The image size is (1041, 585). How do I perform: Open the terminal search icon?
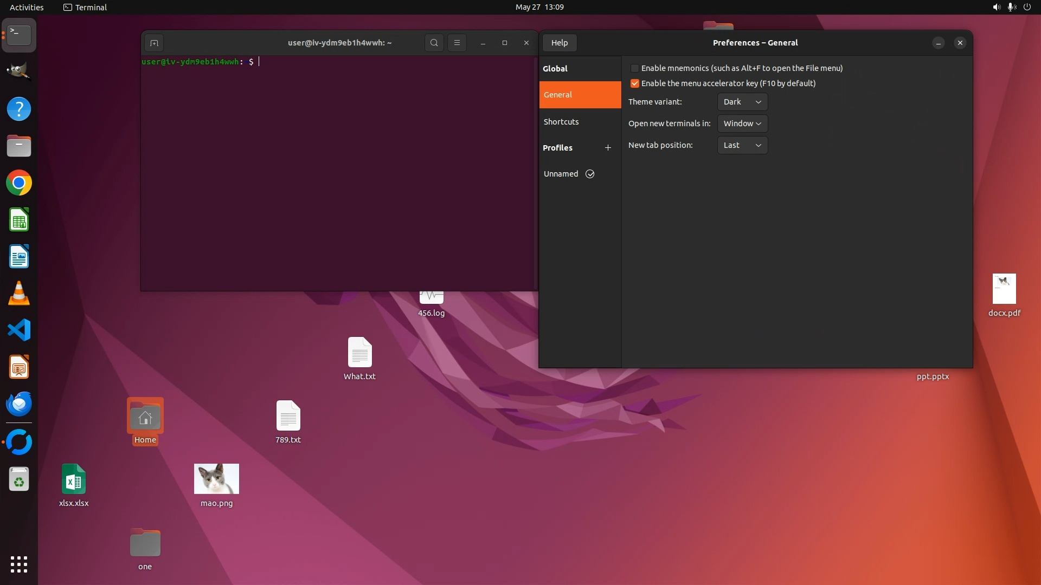(x=434, y=43)
